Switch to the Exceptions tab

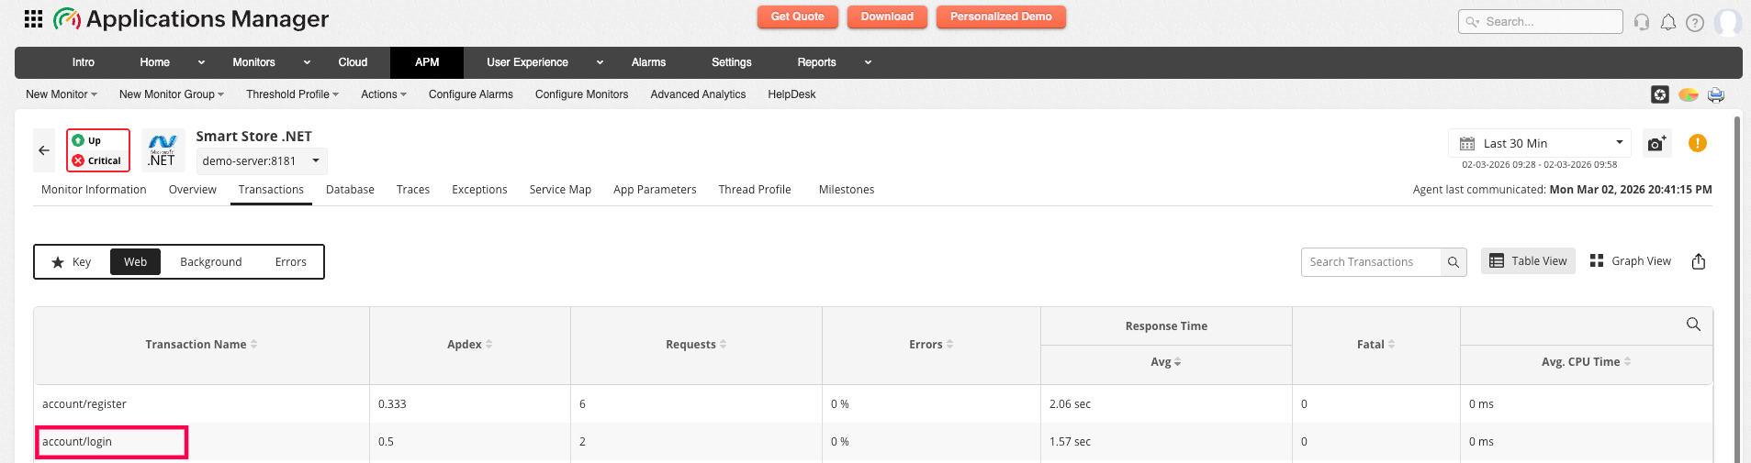click(479, 190)
